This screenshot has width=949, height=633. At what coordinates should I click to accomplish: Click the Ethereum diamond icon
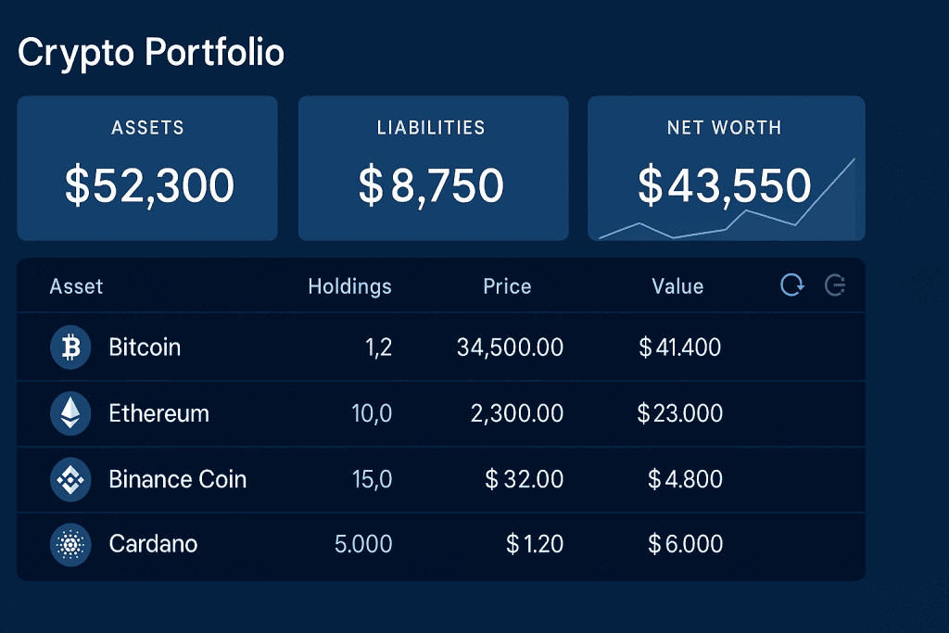70,413
